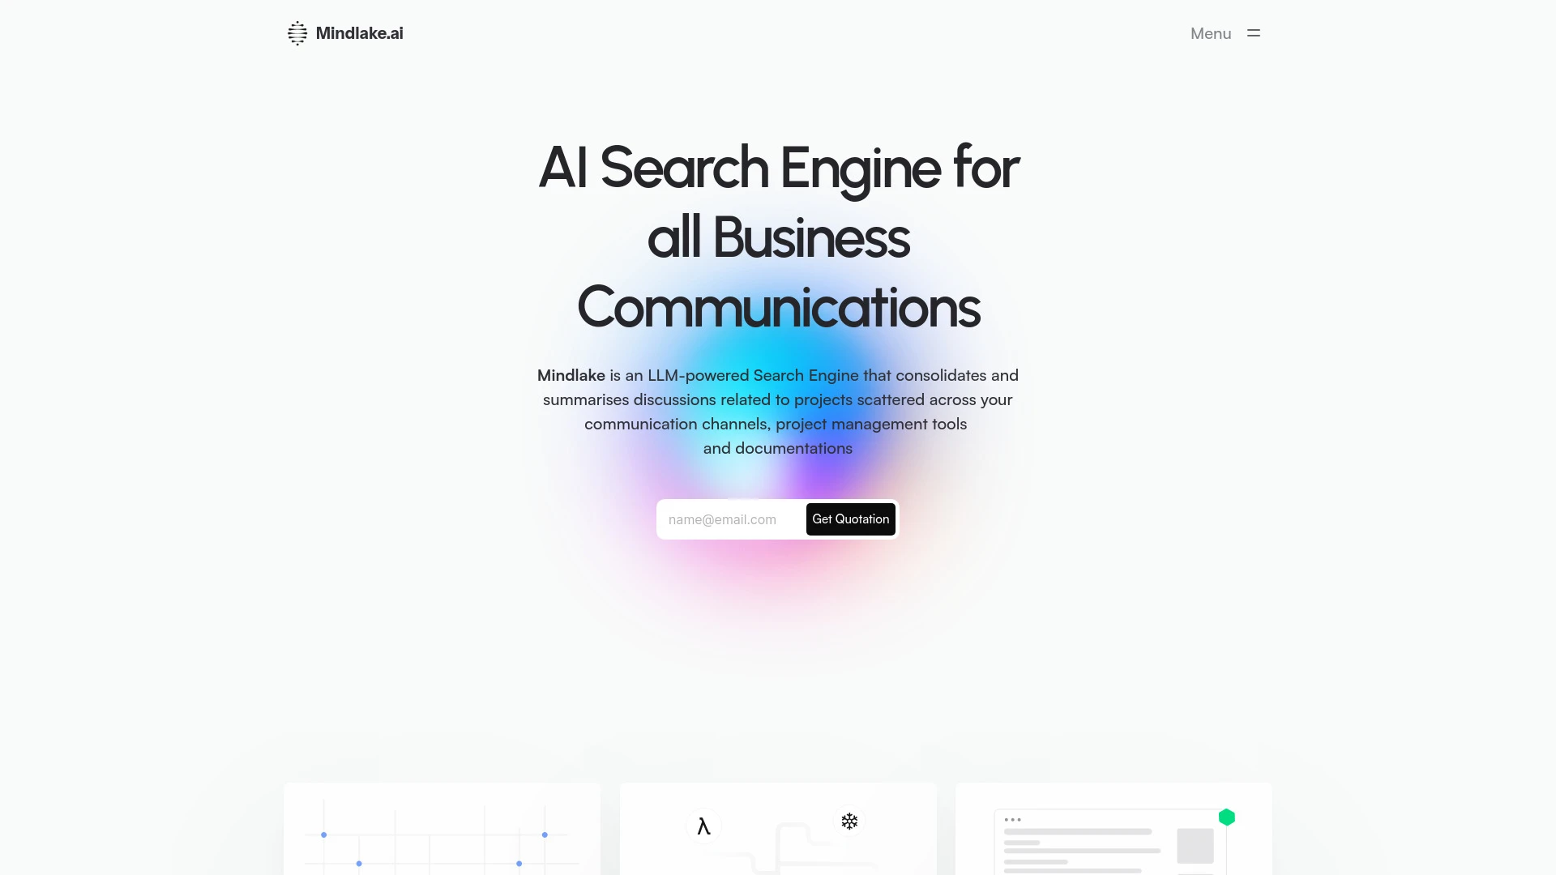Click the green circle status indicator
Viewport: 1556px width, 875px height.
1227,817
